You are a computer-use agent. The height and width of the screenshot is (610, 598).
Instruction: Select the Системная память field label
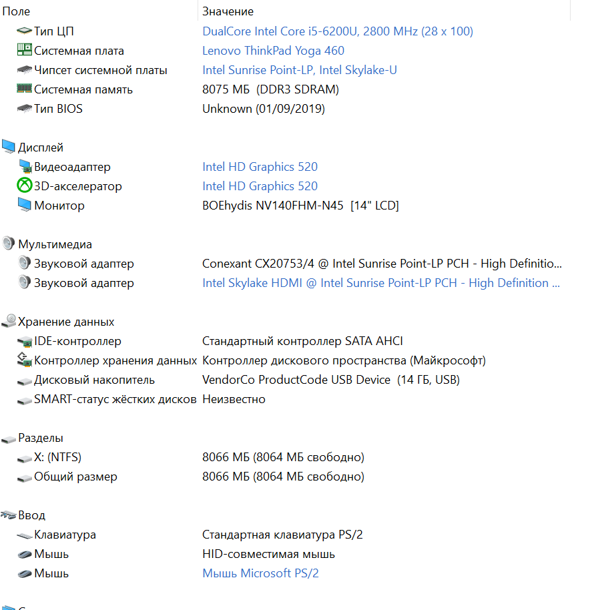click(83, 89)
